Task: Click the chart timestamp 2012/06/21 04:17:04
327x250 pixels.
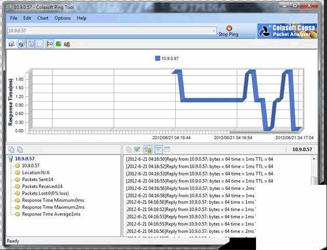Action: [294, 138]
